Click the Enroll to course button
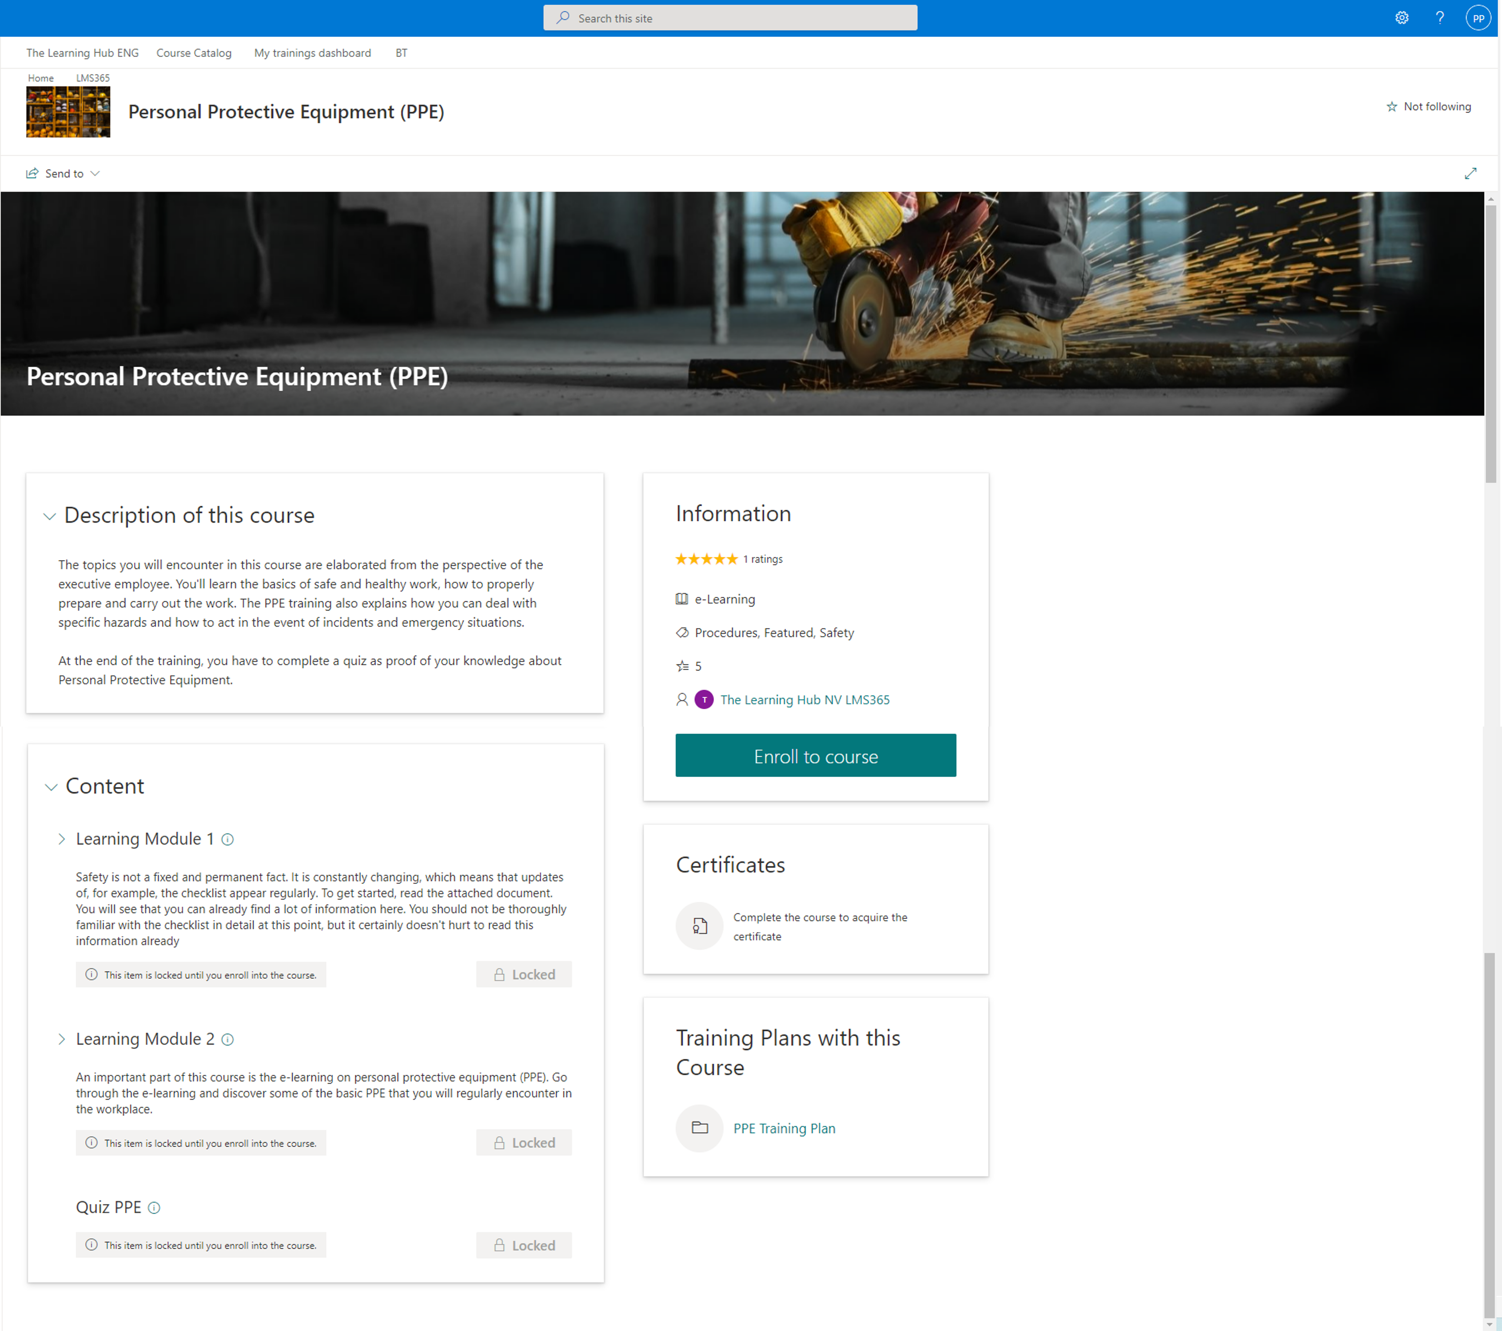Viewport: 1502px width, 1331px height. (816, 756)
